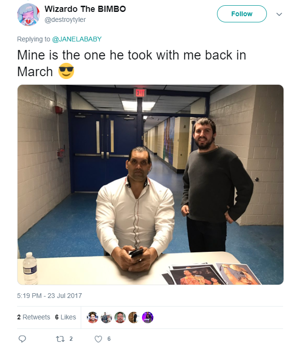Open the first liker's avatar
Screen dimensions: 293x347
point(93,317)
